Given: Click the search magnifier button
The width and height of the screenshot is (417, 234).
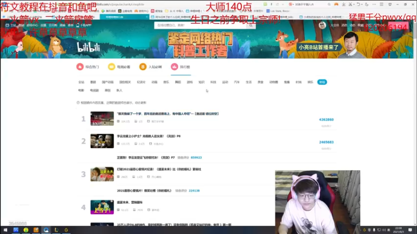Looking at the screenshot, I should 251,25.
